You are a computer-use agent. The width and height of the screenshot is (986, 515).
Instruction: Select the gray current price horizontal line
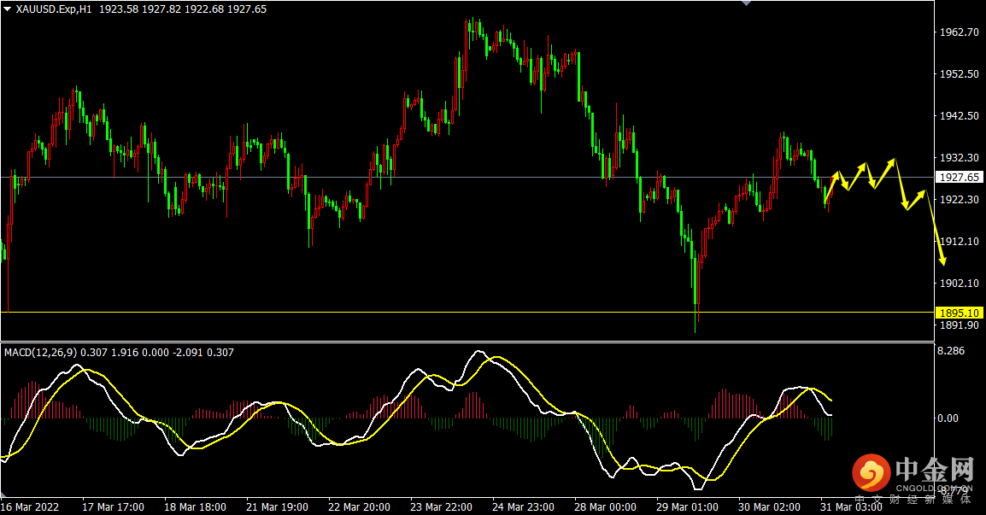pyautogui.click(x=467, y=178)
